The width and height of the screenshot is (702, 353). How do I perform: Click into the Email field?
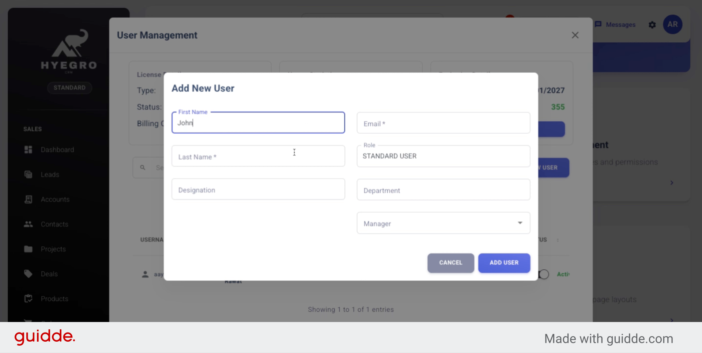(x=443, y=124)
